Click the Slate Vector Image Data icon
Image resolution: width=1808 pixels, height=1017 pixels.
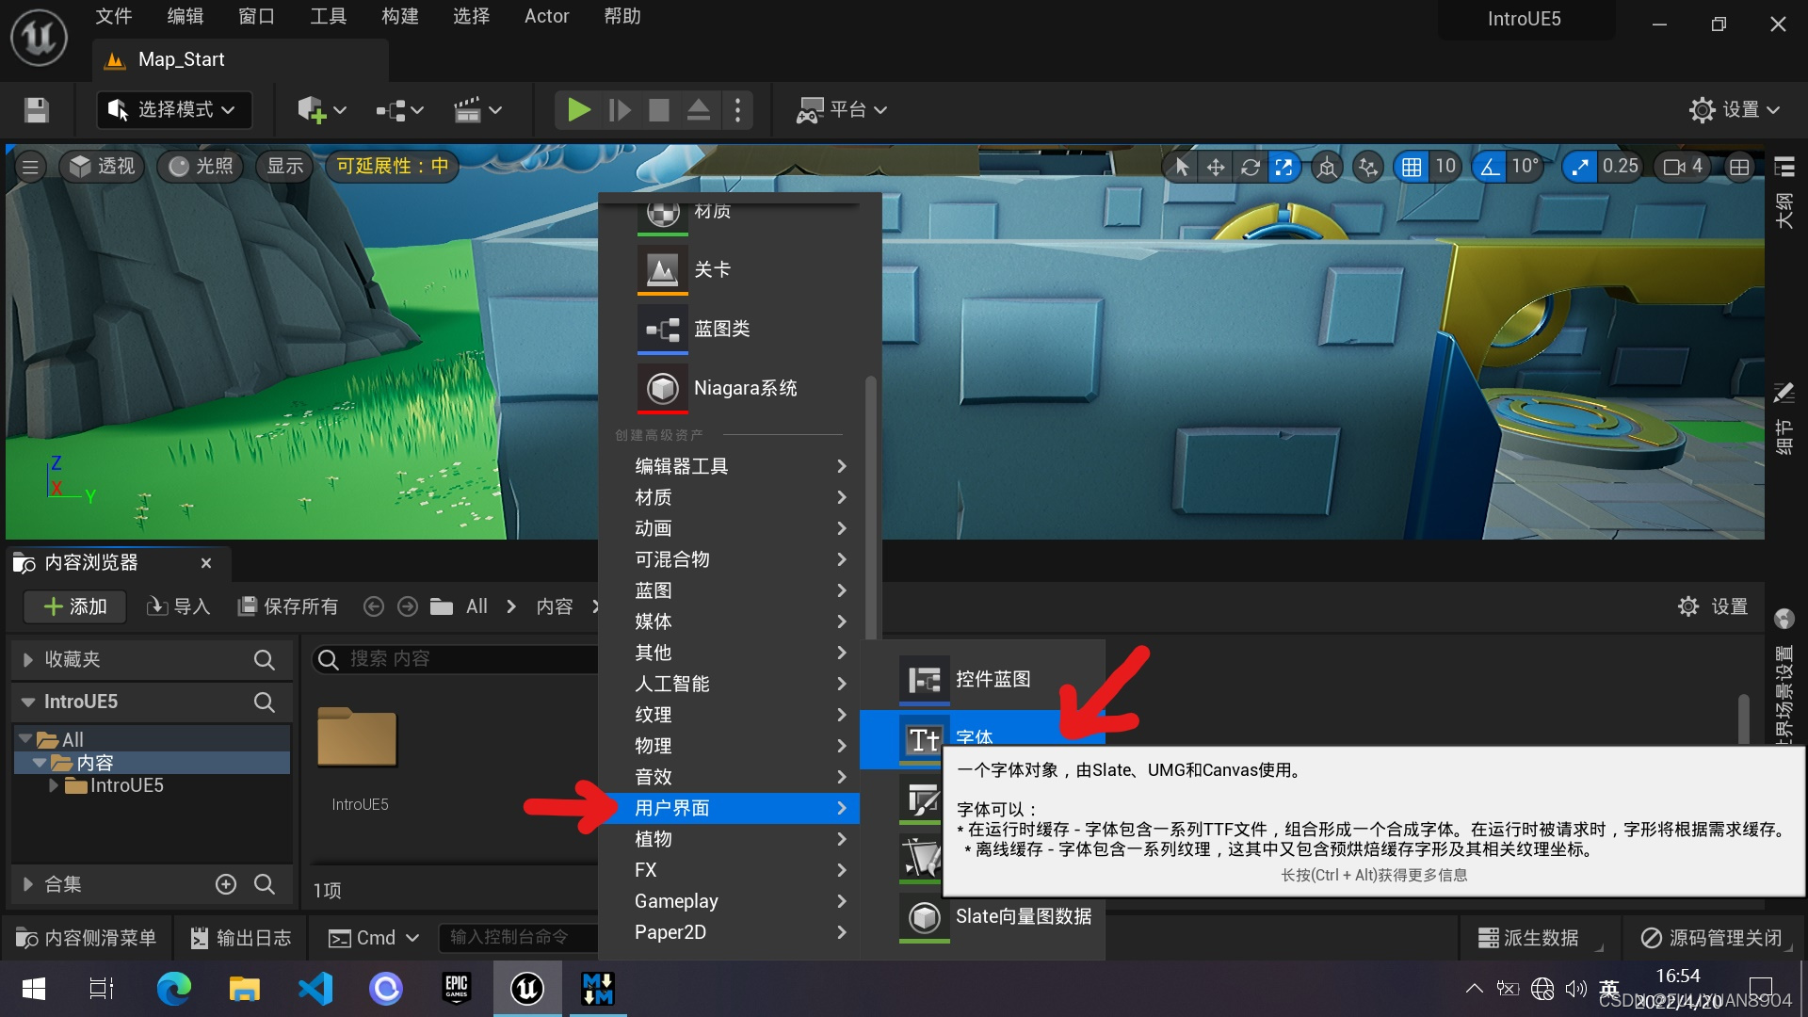point(924,916)
